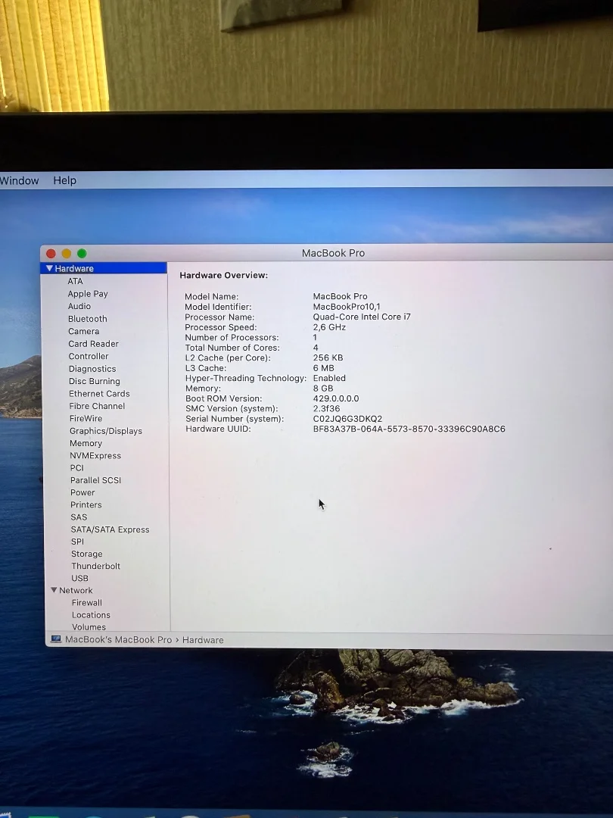The height and width of the screenshot is (818, 613).
Task: Click the Hyper-Threading value Enabled
Action: [x=329, y=378]
